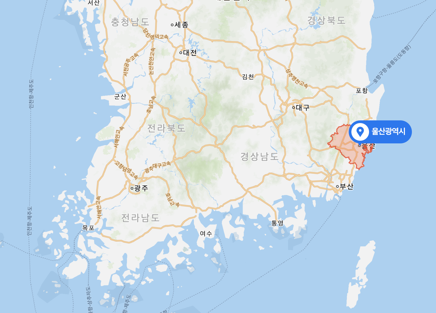This screenshot has width=436, height=313.
Task: Click the 경상북도 province label
Action: [326, 20]
